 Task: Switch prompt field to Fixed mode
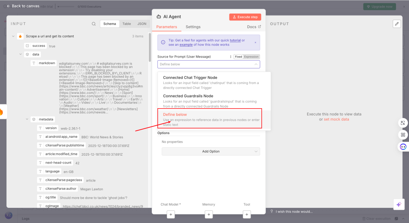point(239,56)
